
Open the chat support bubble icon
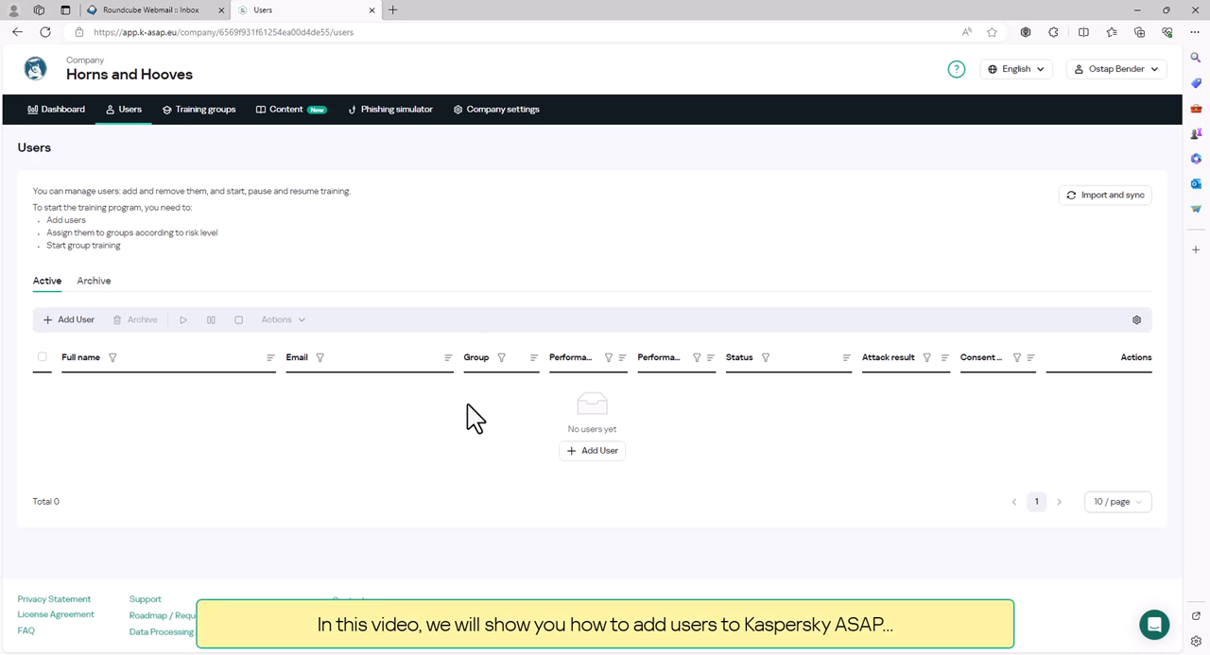(x=1154, y=624)
